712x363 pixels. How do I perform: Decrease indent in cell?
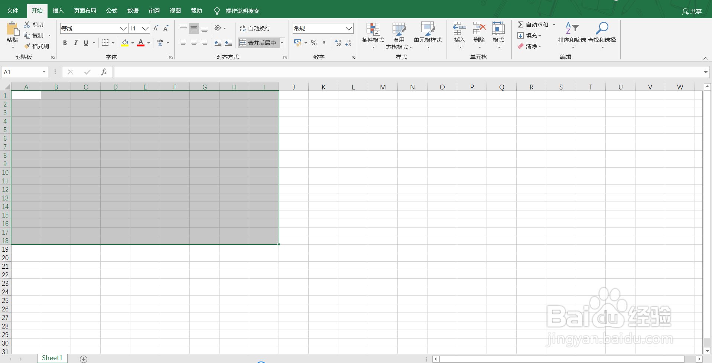point(218,43)
